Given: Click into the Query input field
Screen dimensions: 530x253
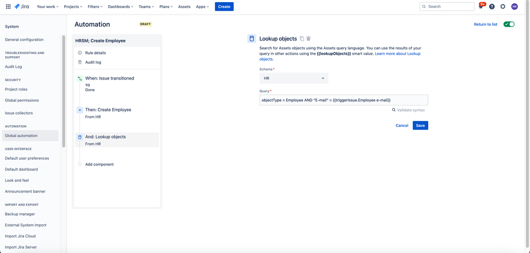Looking at the screenshot, I should pos(344,100).
